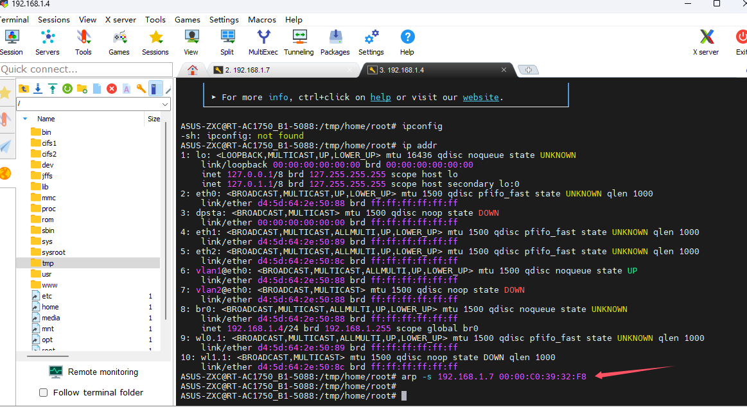Click the 'website' link in terminal banner
Viewport: 747px width, 407px height.
[480, 97]
